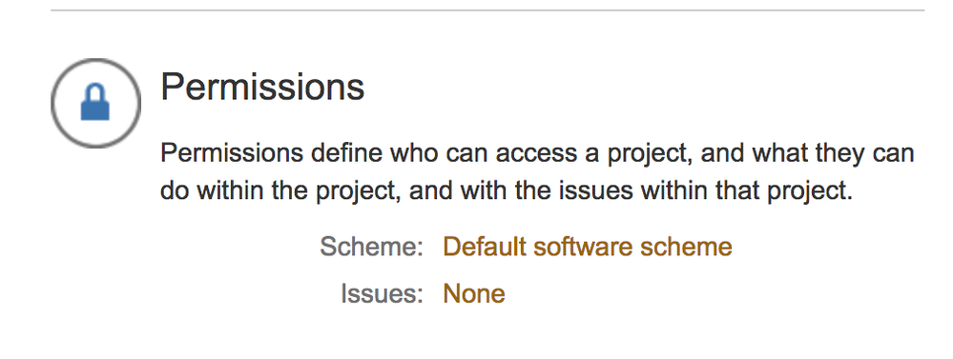Select the circular Permissions section icon
The width and height of the screenshot is (953, 359).
pyautogui.click(x=96, y=103)
